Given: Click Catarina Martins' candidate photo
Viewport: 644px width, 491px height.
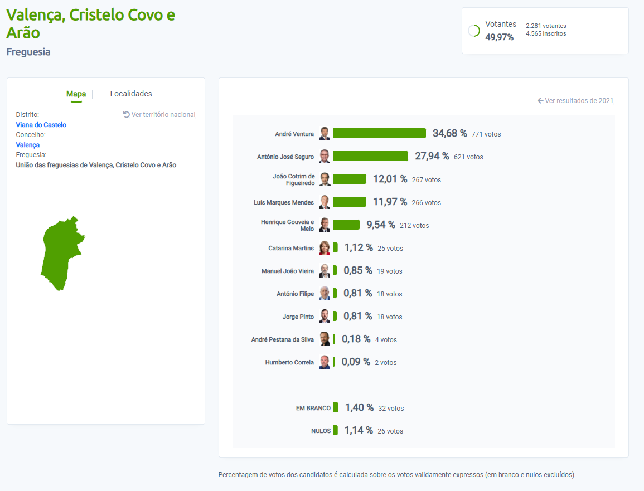Looking at the screenshot, I should tap(325, 248).
